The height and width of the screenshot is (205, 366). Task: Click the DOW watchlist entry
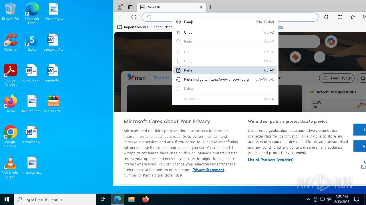[x=337, y=104]
